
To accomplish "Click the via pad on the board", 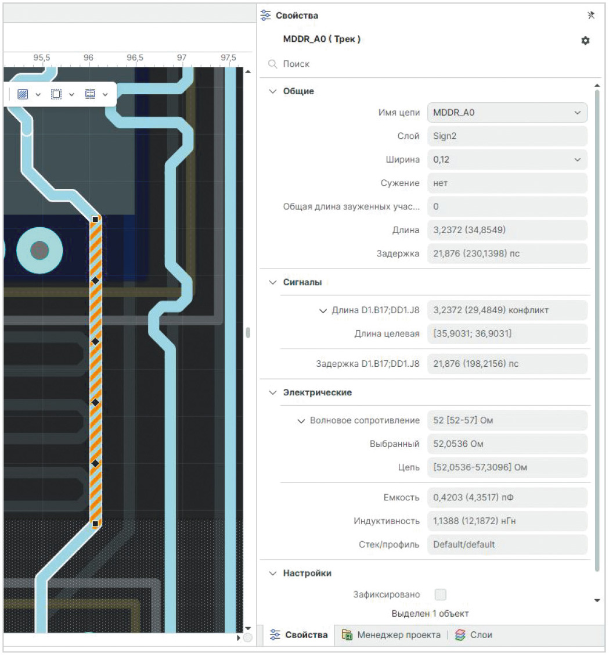I will 39,250.
